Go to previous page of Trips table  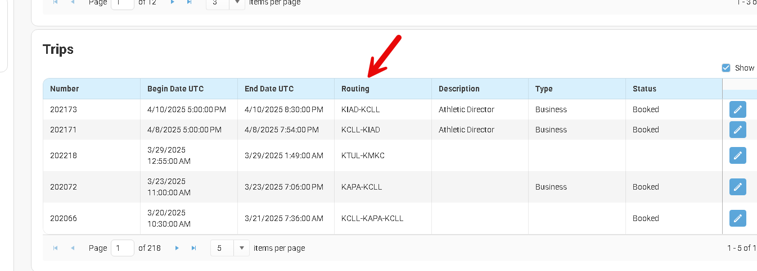point(73,248)
